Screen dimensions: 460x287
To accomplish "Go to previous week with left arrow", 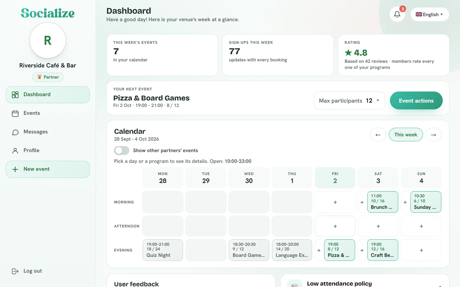I will click(378, 135).
